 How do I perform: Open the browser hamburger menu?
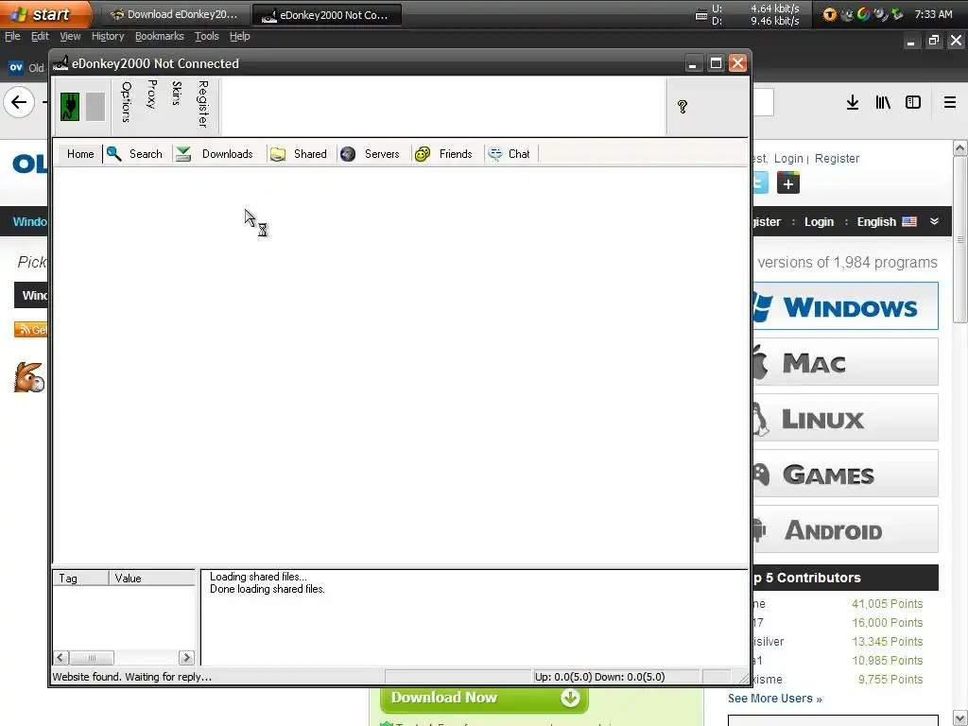coord(950,102)
